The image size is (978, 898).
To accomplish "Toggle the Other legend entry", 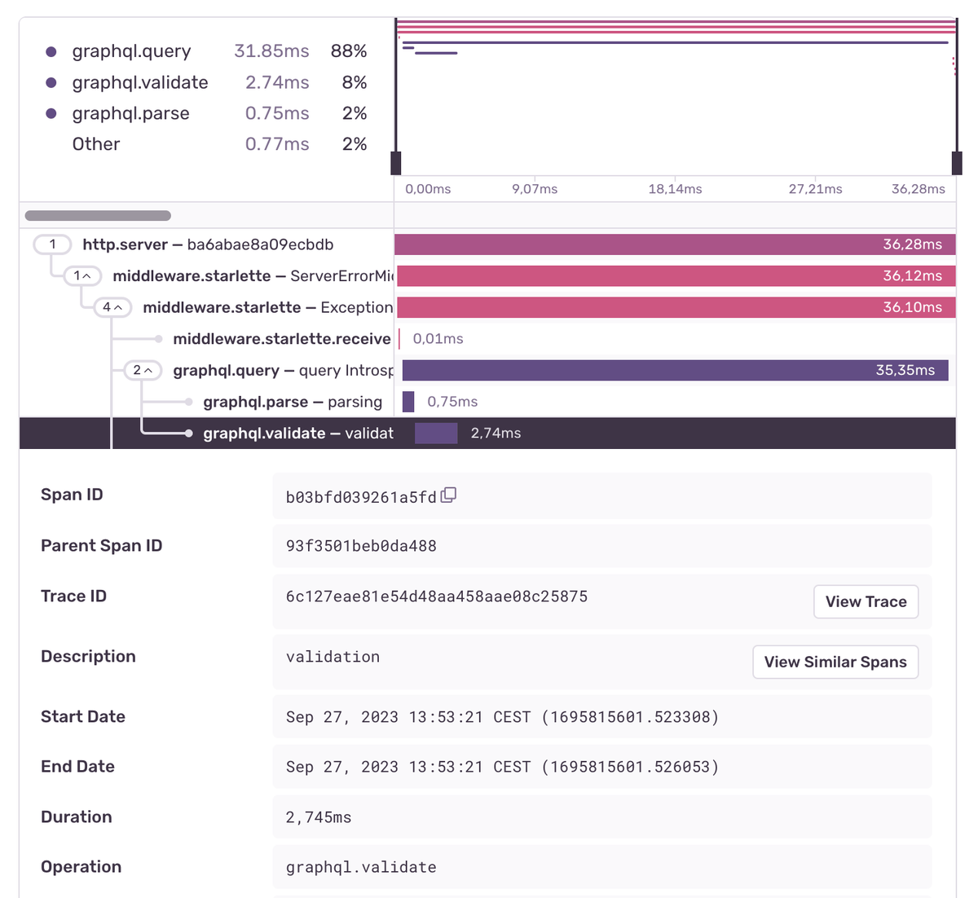I will tap(95, 143).
